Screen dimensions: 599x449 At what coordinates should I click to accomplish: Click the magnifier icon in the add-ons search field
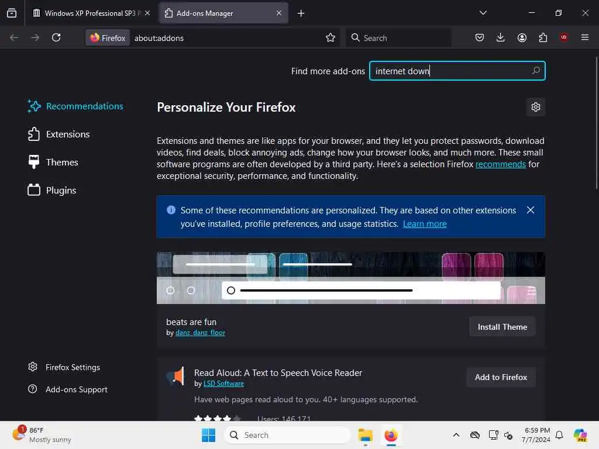click(536, 71)
